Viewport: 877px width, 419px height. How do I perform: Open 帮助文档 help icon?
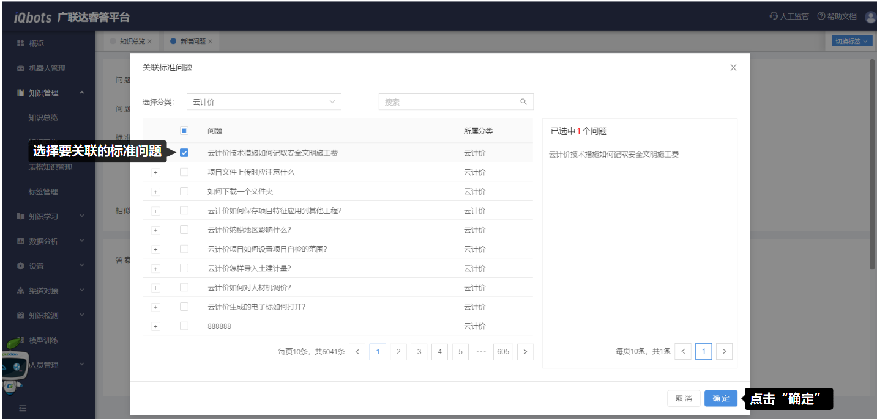[x=821, y=16]
